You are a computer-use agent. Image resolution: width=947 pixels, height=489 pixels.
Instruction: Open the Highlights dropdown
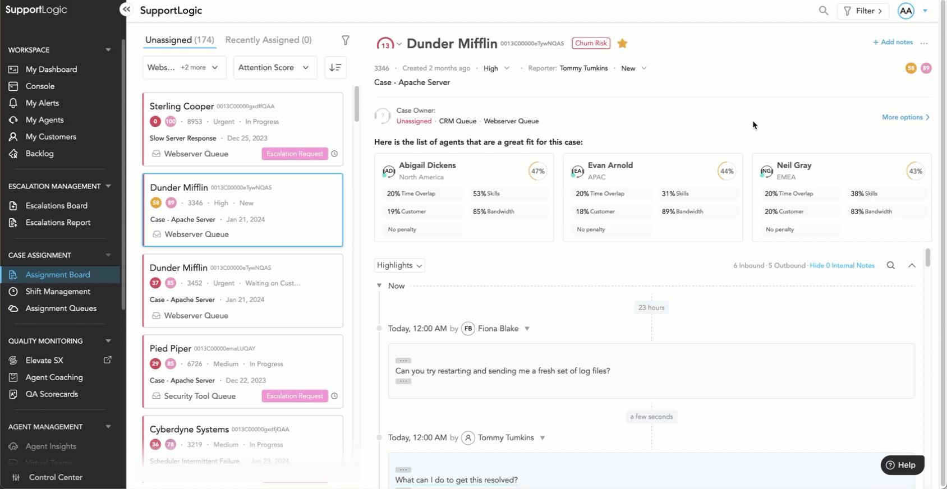click(399, 265)
